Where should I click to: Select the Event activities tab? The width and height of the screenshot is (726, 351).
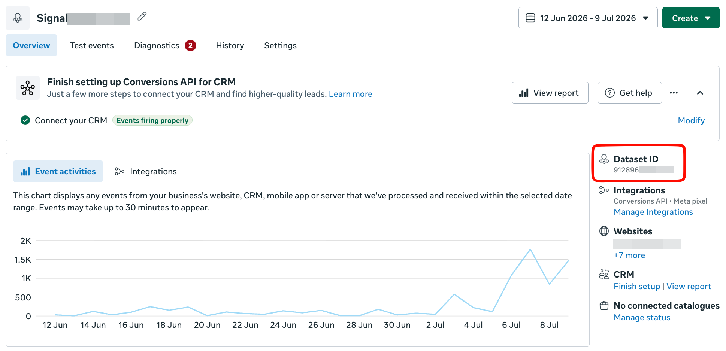click(x=58, y=171)
